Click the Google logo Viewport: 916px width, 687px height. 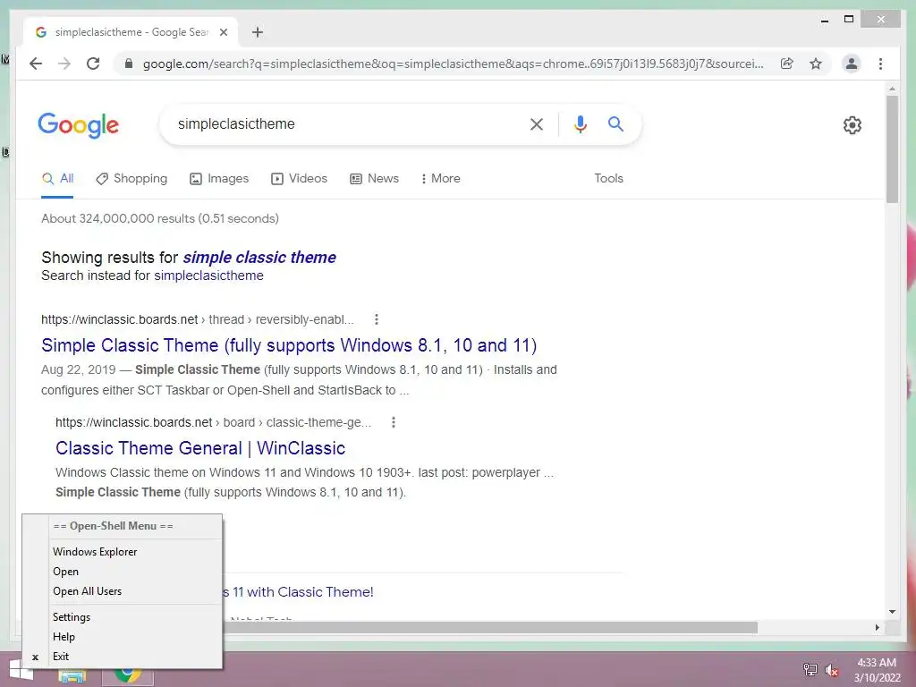tap(79, 125)
